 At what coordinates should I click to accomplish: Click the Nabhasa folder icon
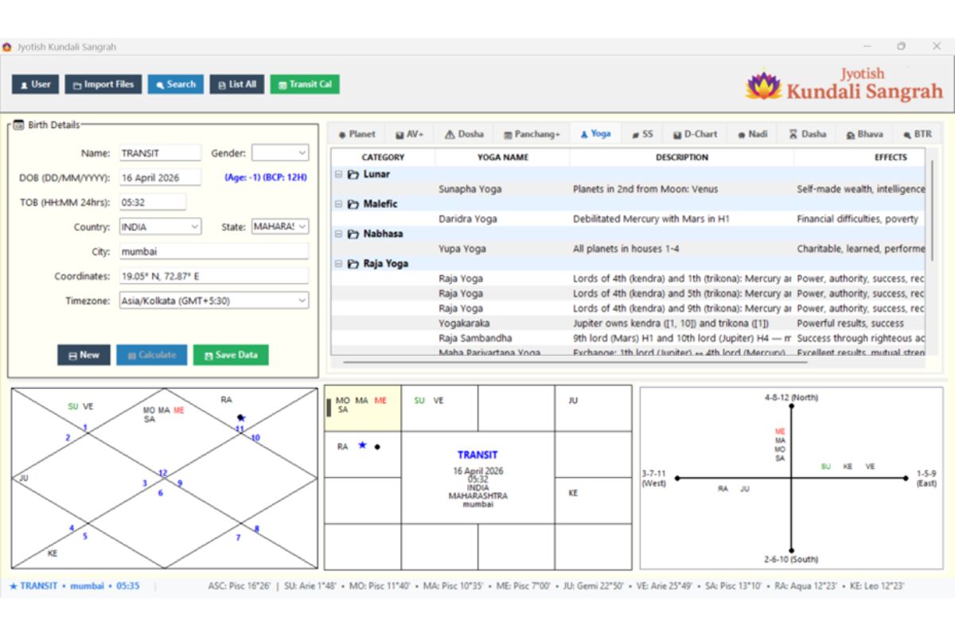click(353, 234)
